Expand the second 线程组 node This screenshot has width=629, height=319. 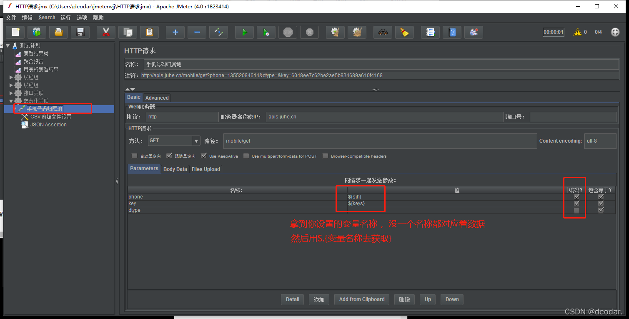pyautogui.click(x=11, y=85)
